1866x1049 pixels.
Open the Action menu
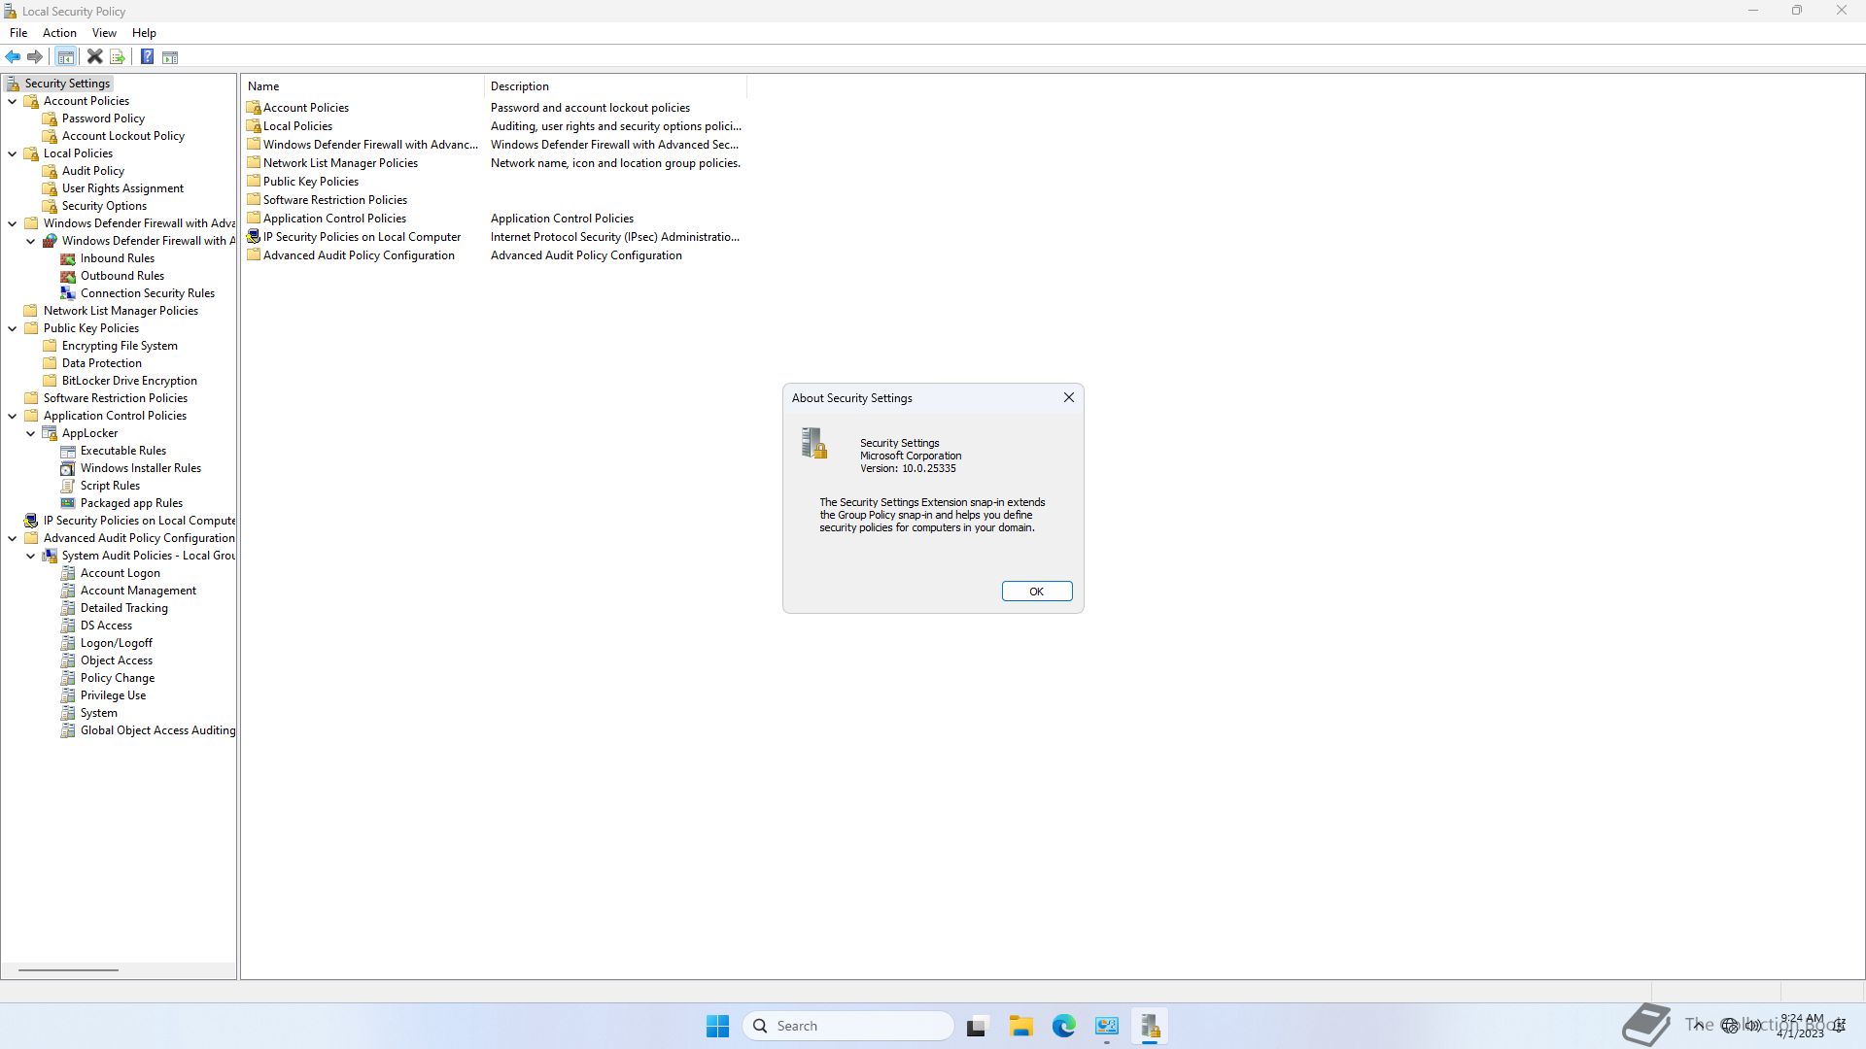59,33
